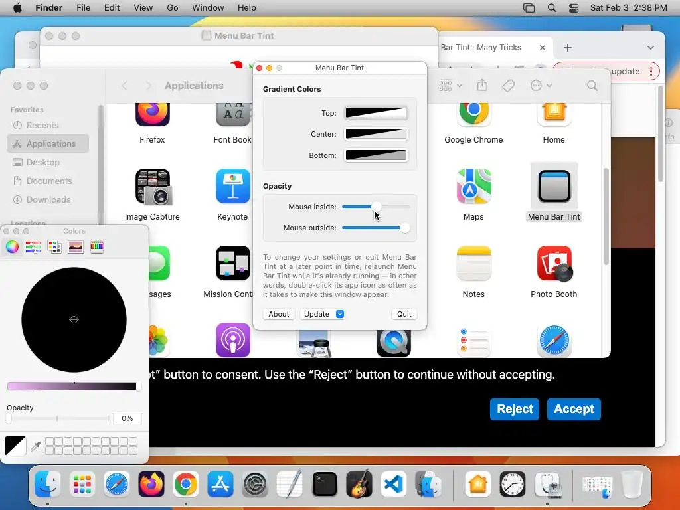Viewport: 680px width, 510px height.
Task: Click the Mouse inside opacity slider knob
Action: [x=377, y=207]
